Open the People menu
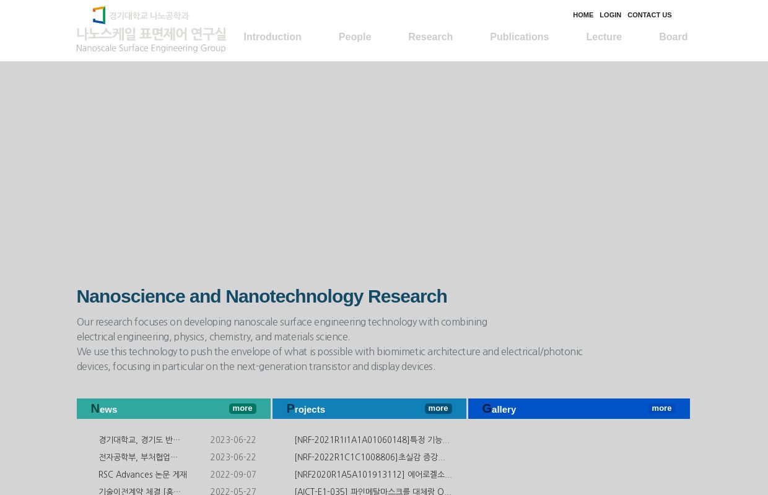The width and height of the screenshot is (768, 495). tap(354, 37)
